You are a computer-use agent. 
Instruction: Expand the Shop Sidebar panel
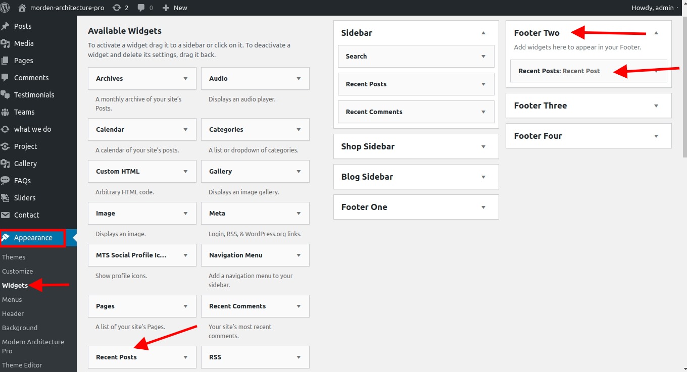click(483, 147)
